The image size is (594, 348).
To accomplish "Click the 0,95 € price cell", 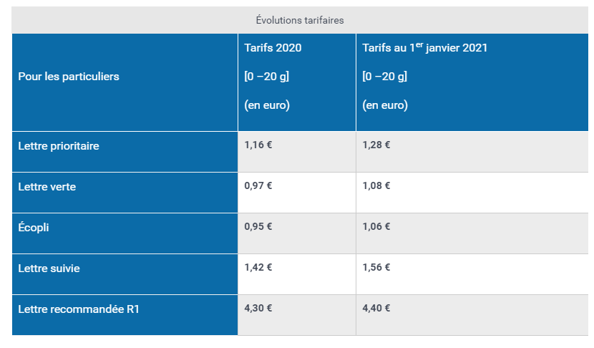I will [x=297, y=233].
